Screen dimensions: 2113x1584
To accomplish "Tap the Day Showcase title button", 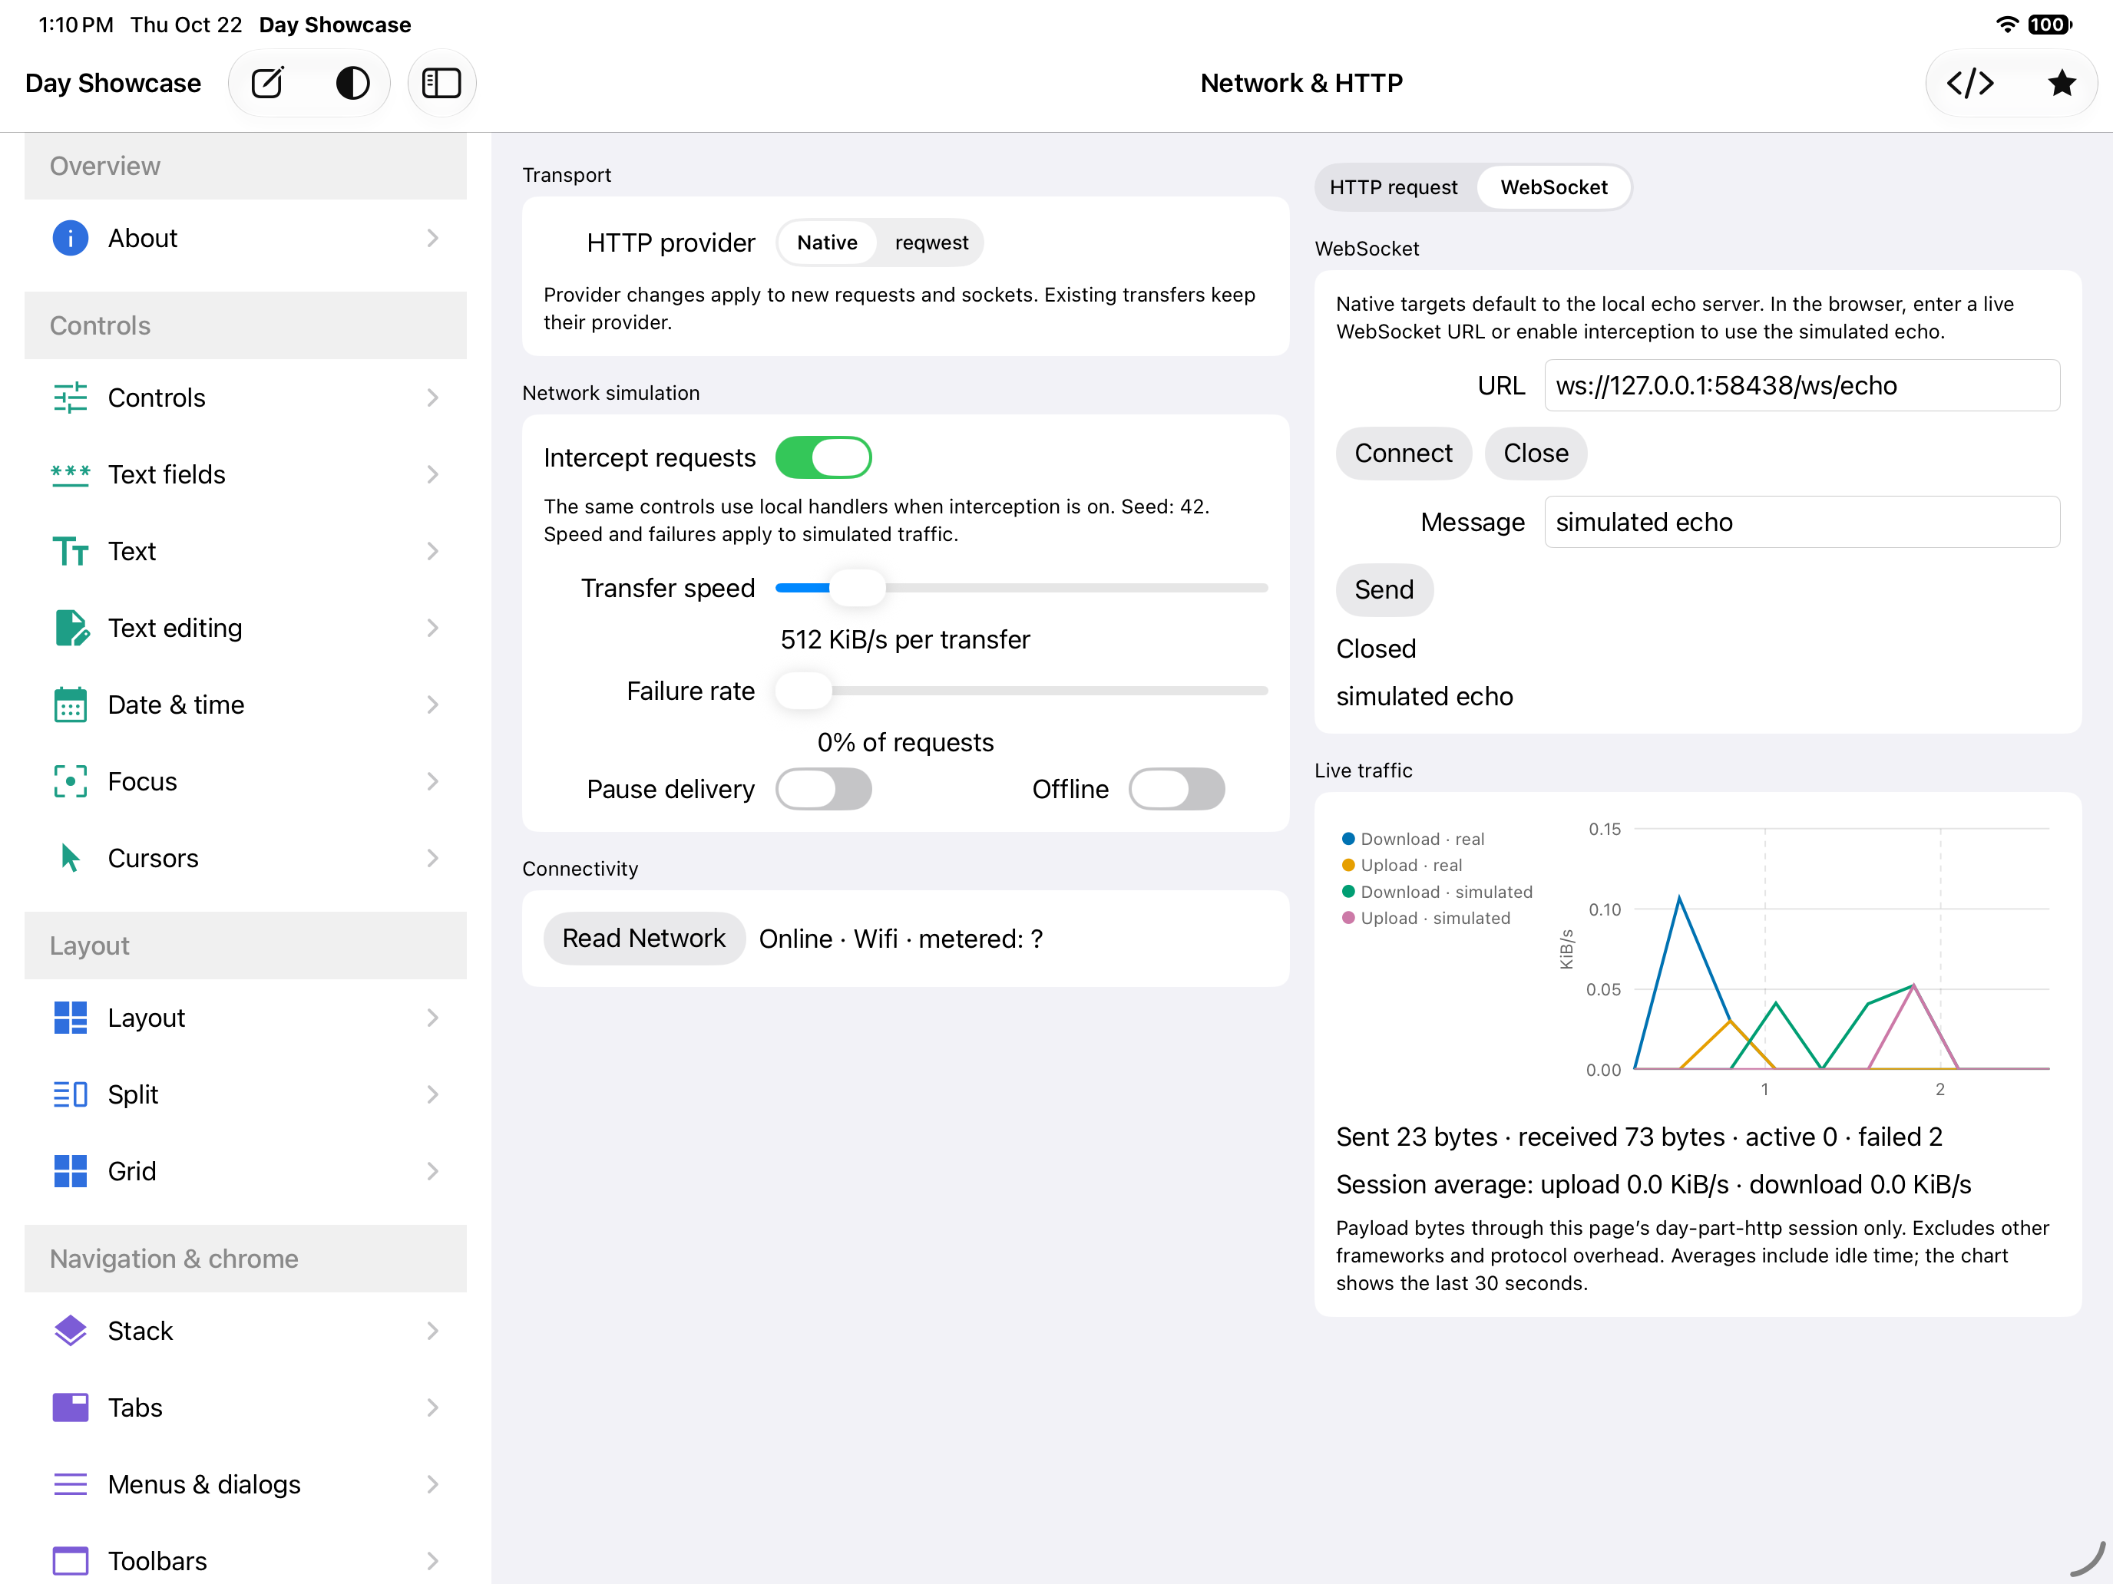I will tap(113, 83).
